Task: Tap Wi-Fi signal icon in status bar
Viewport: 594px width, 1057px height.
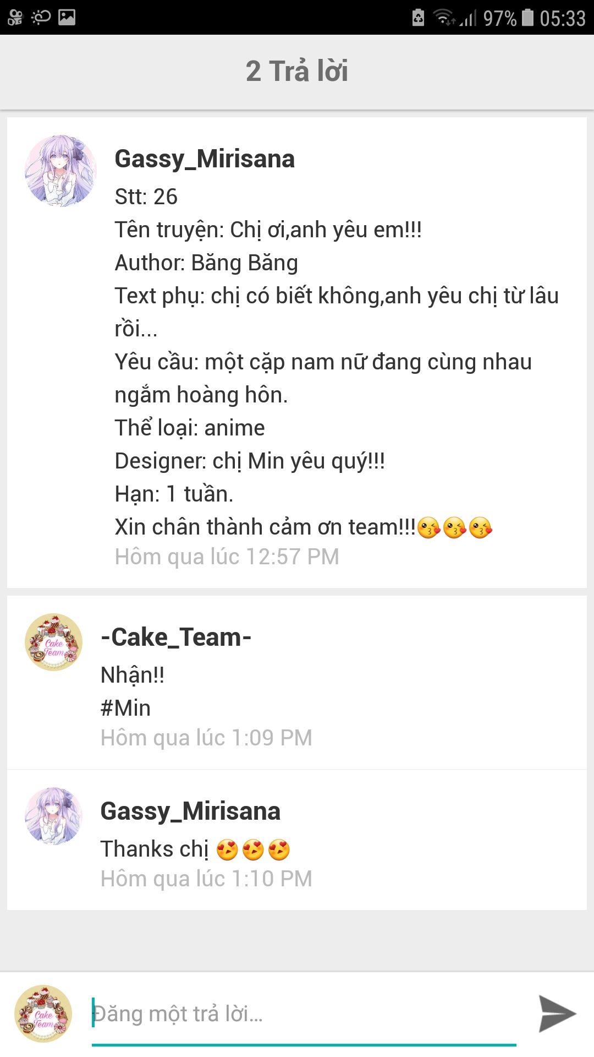Action: (444, 18)
